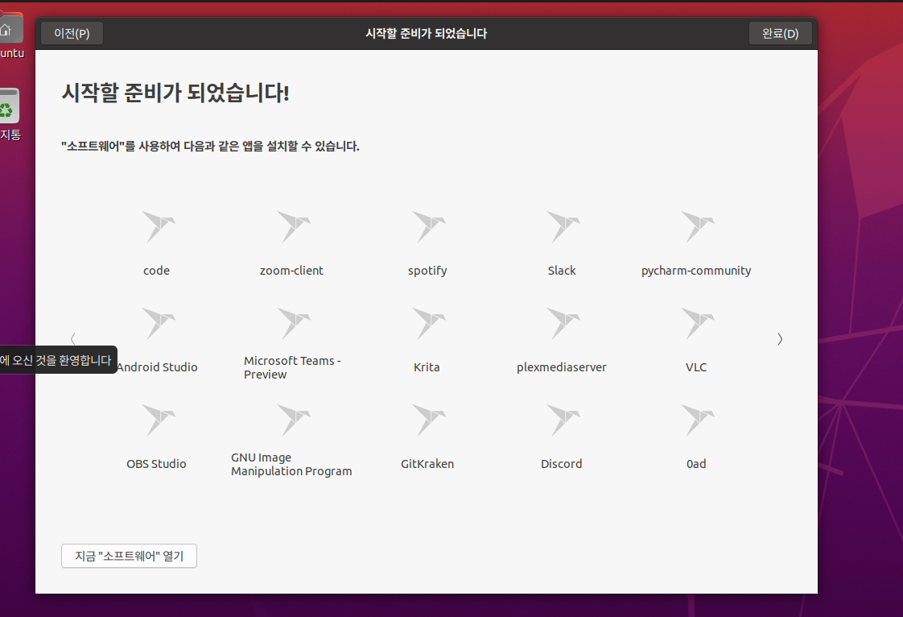Screen dimensions: 903x617
Task: Open the Microsoft Teams - Preview icon
Action: click(x=293, y=323)
